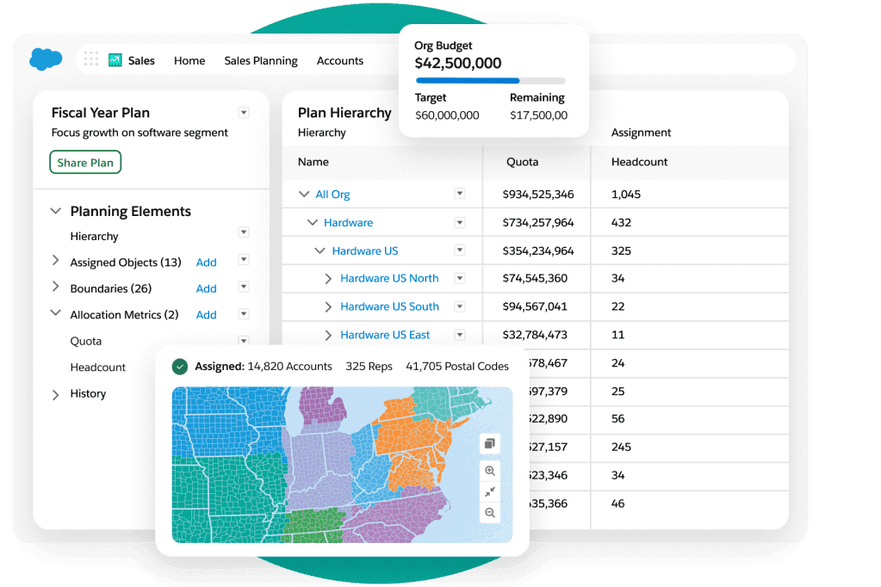Click the $934,525,346 quota cell

538,195
